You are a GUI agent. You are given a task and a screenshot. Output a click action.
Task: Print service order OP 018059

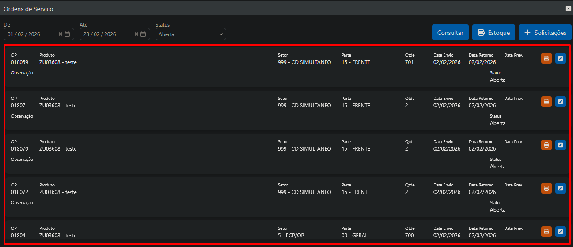pos(546,58)
